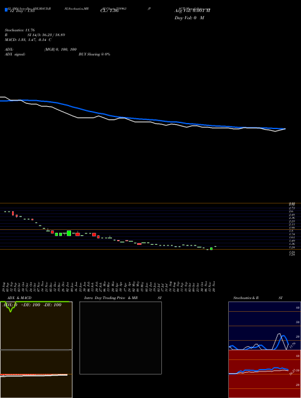
Task: Click the last green candle near 12 Nov
Action: (x=211, y=248)
